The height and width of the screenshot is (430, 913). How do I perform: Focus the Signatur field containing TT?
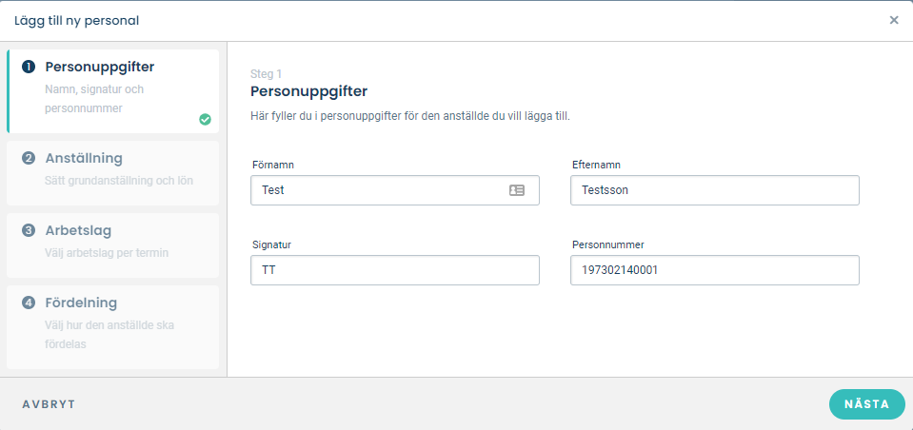(x=395, y=270)
